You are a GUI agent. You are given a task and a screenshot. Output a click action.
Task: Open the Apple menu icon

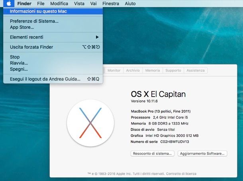(x=9, y=4)
